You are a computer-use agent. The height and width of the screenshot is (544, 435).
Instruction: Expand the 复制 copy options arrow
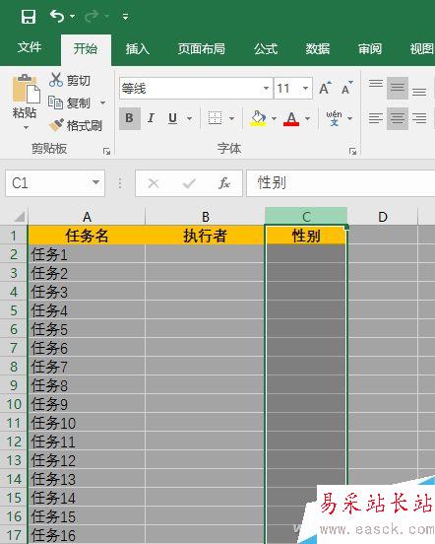click(102, 102)
